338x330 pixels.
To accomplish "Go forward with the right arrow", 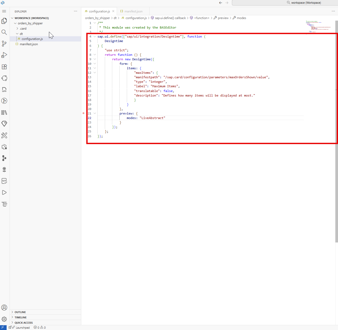I will click(x=227, y=3).
